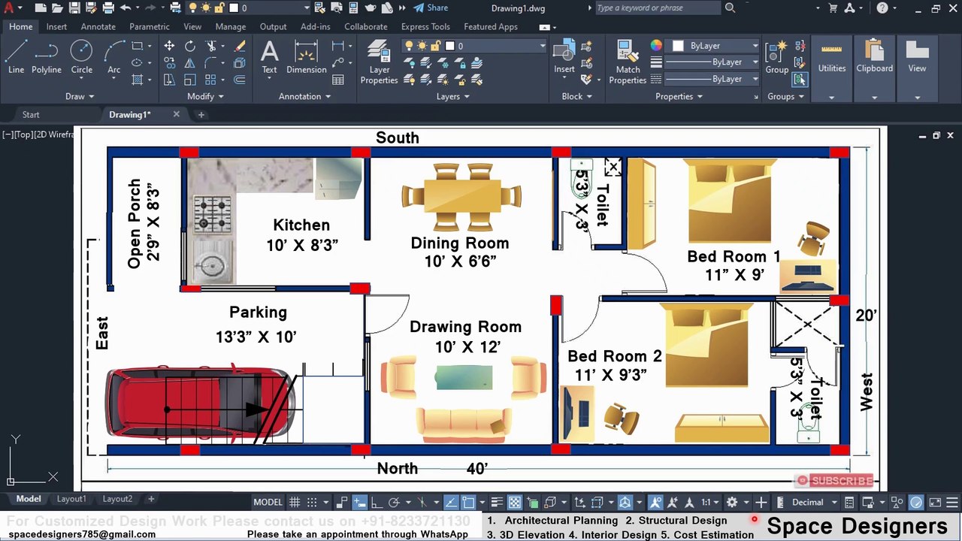
Task: Select the Rotate tool in Modify panel
Action: (x=190, y=46)
